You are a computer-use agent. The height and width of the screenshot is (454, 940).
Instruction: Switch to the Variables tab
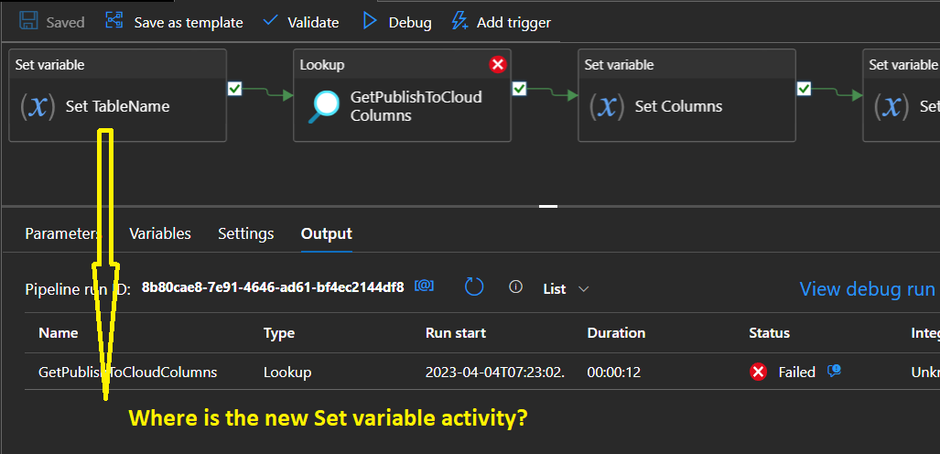[x=160, y=234]
